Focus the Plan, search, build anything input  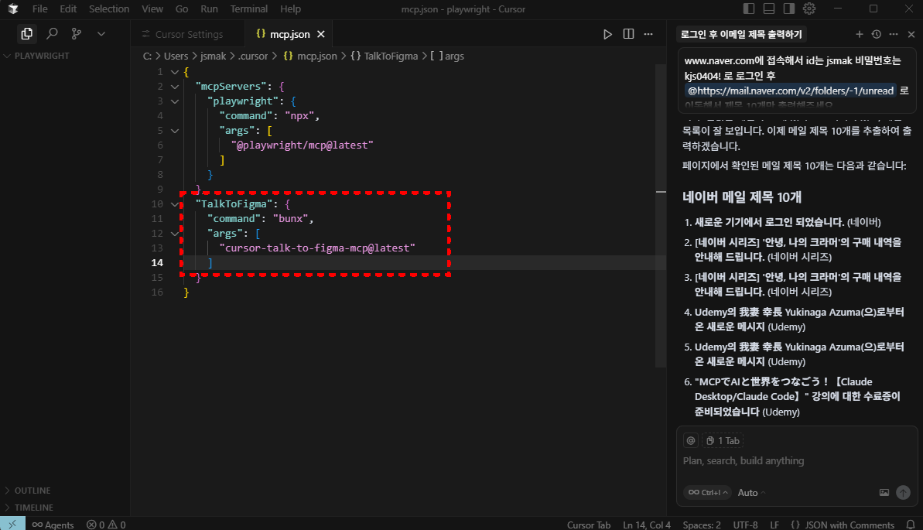point(796,460)
